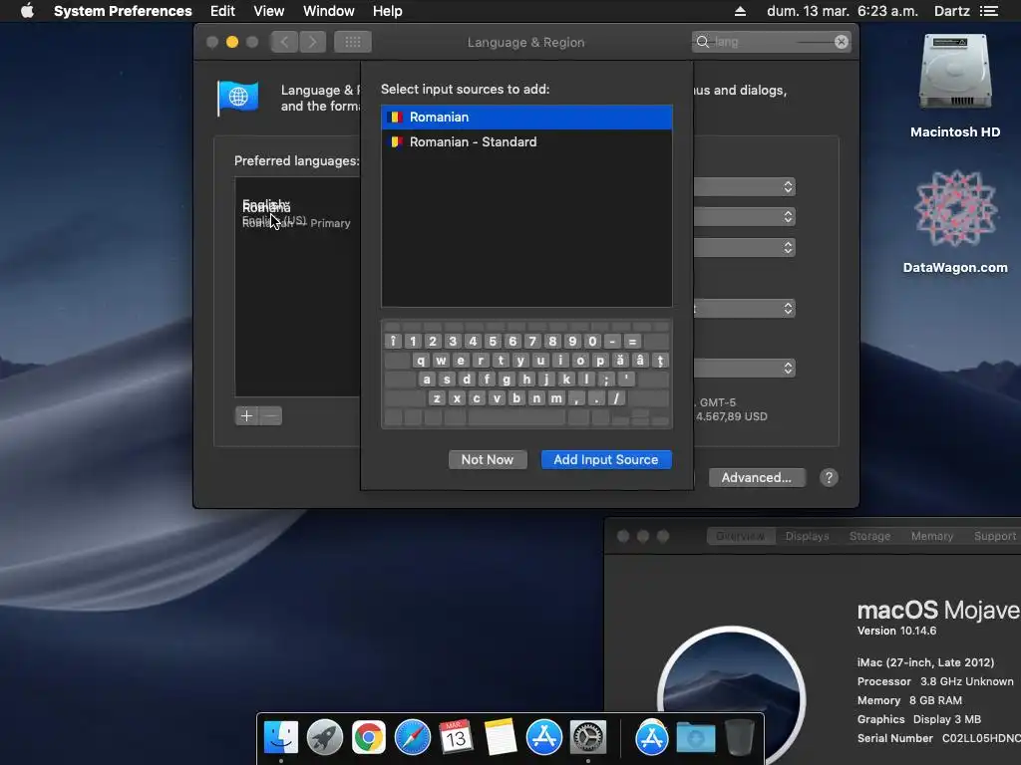Open Notes app in the dock
The width and height of the screenshot is (1021, 765).
pyautogui.click(x=501, y=737)
